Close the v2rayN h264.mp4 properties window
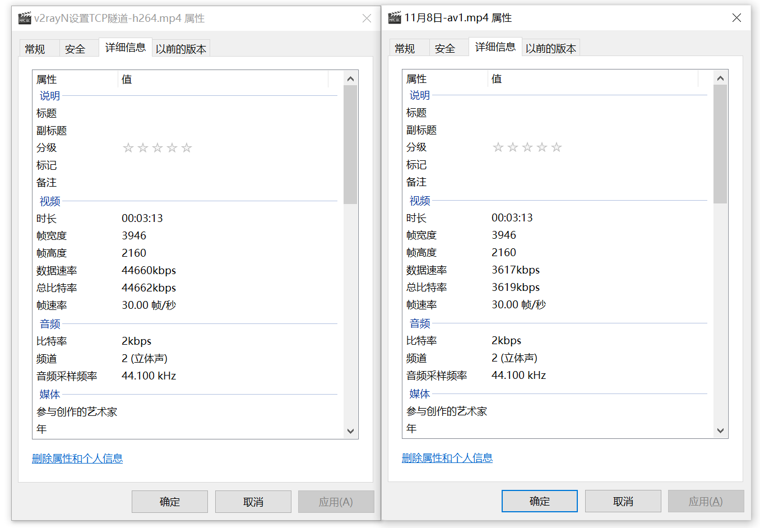Screen dimensions: 760x528 point(367,18)
